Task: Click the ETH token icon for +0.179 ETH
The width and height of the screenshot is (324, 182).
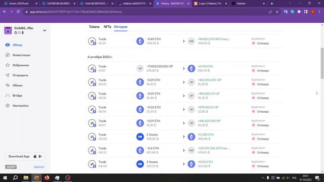Action: point(191,69)
